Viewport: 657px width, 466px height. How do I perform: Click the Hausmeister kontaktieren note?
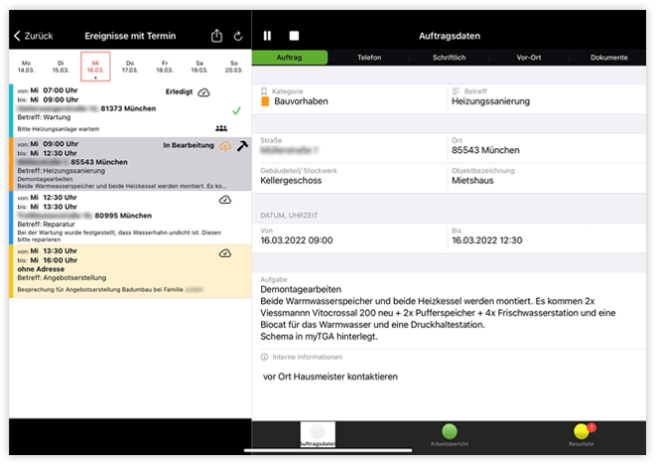coord(330,377)
